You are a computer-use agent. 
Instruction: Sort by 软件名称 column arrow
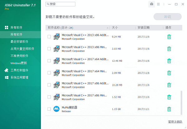(108, 28)
